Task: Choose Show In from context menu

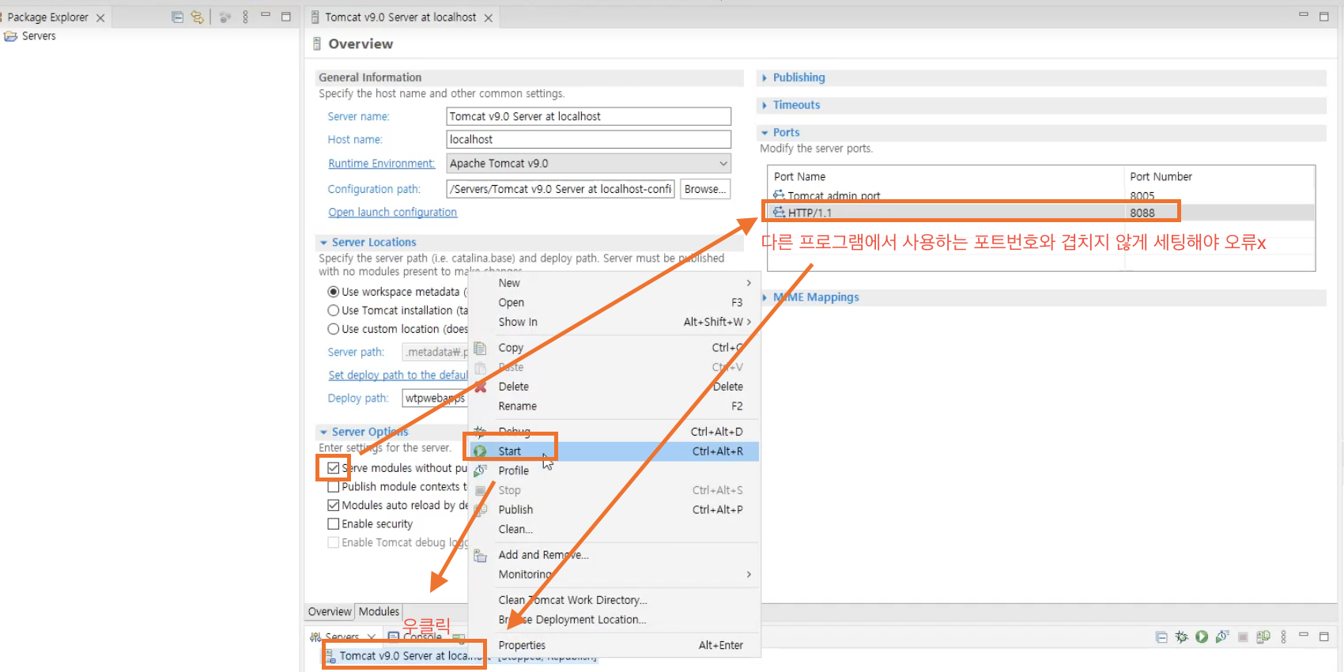Action: coord(614,322)
